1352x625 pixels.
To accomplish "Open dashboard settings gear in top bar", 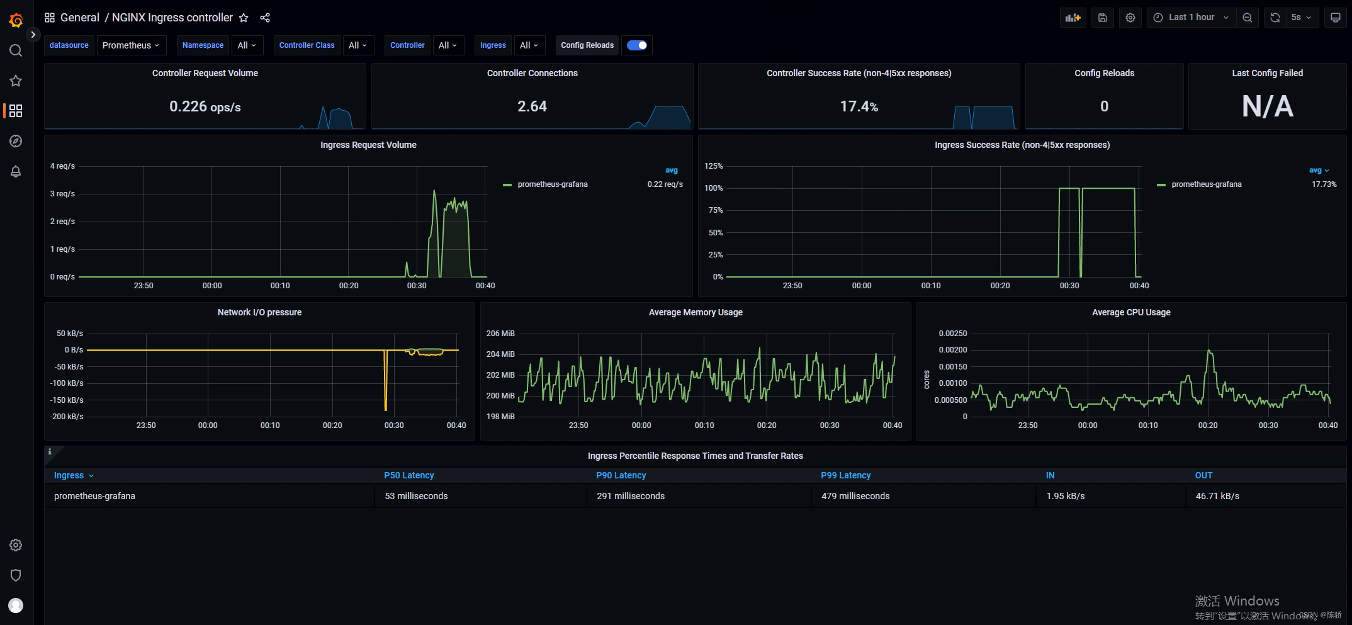I will pos(1130,18).
